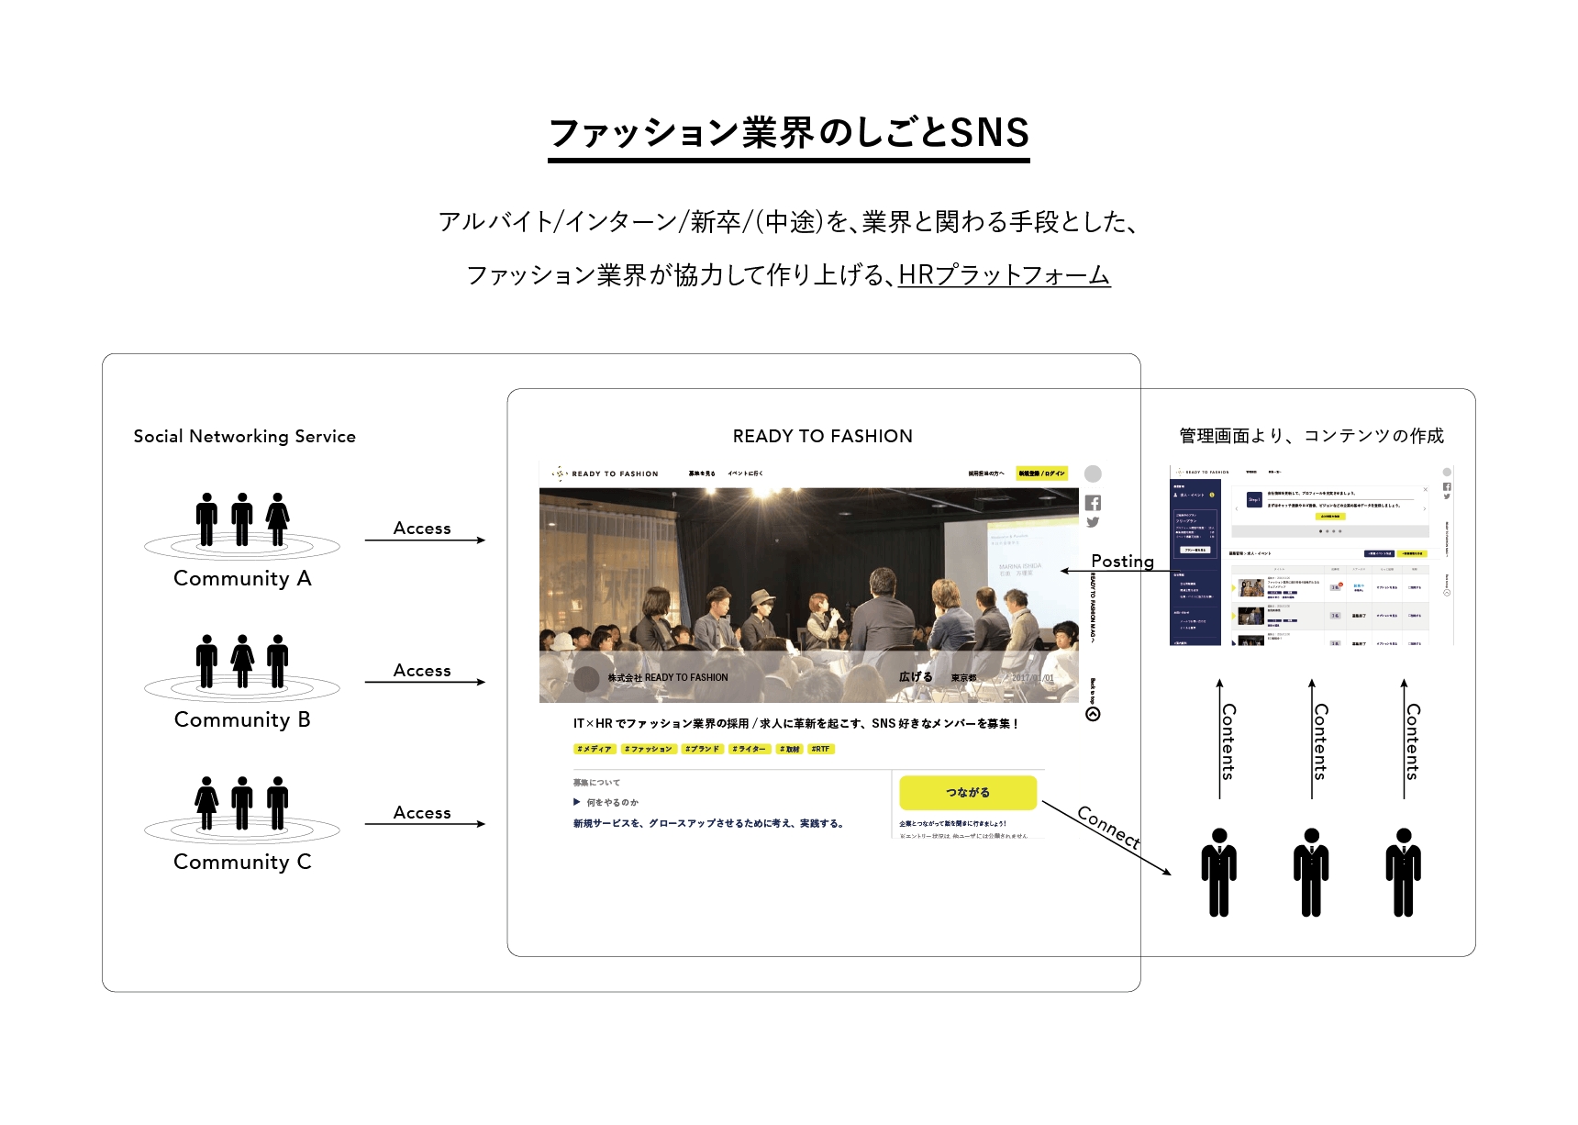The height and width of the screenshot is (1125, 1578).
Task: Click the #RTF hashtag
Action: tap(820, 749)
